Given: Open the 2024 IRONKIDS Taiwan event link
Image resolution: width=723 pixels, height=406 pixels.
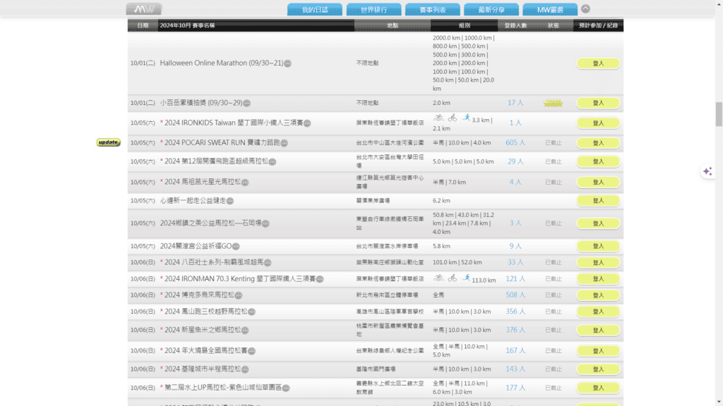Looking at the screenshot, I should [234, 123].
